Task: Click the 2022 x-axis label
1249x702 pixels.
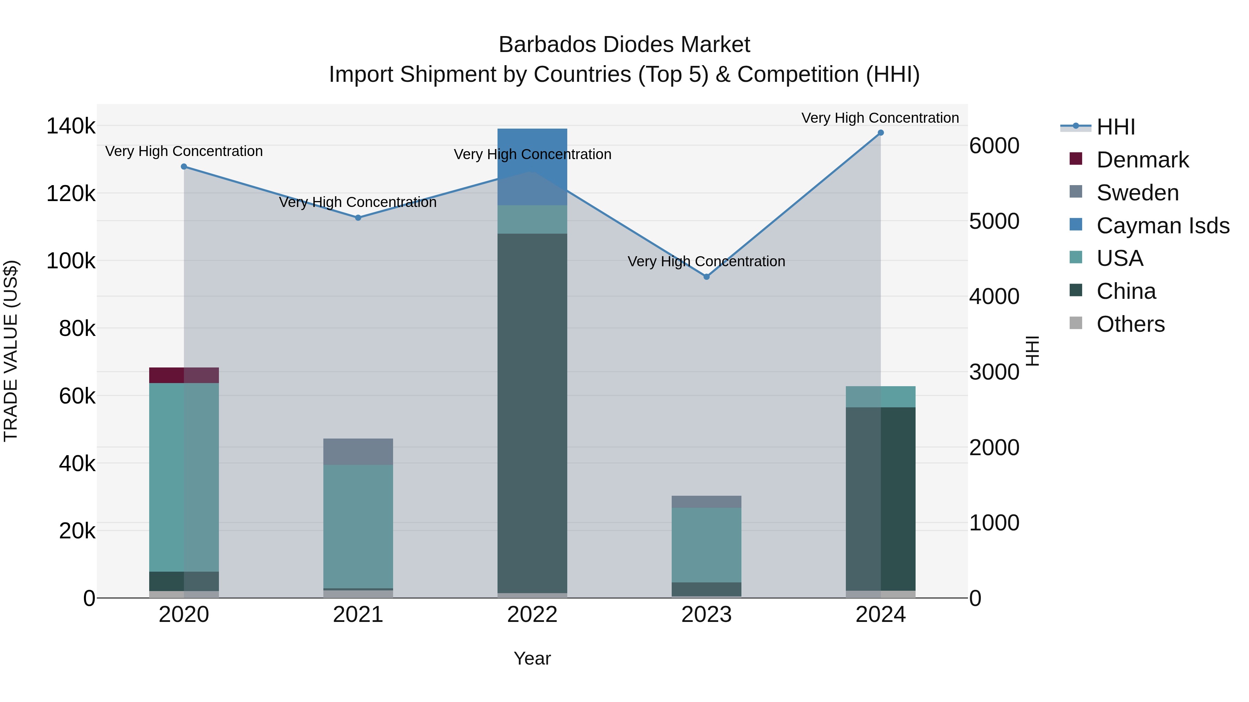Action: coord(532,615)
